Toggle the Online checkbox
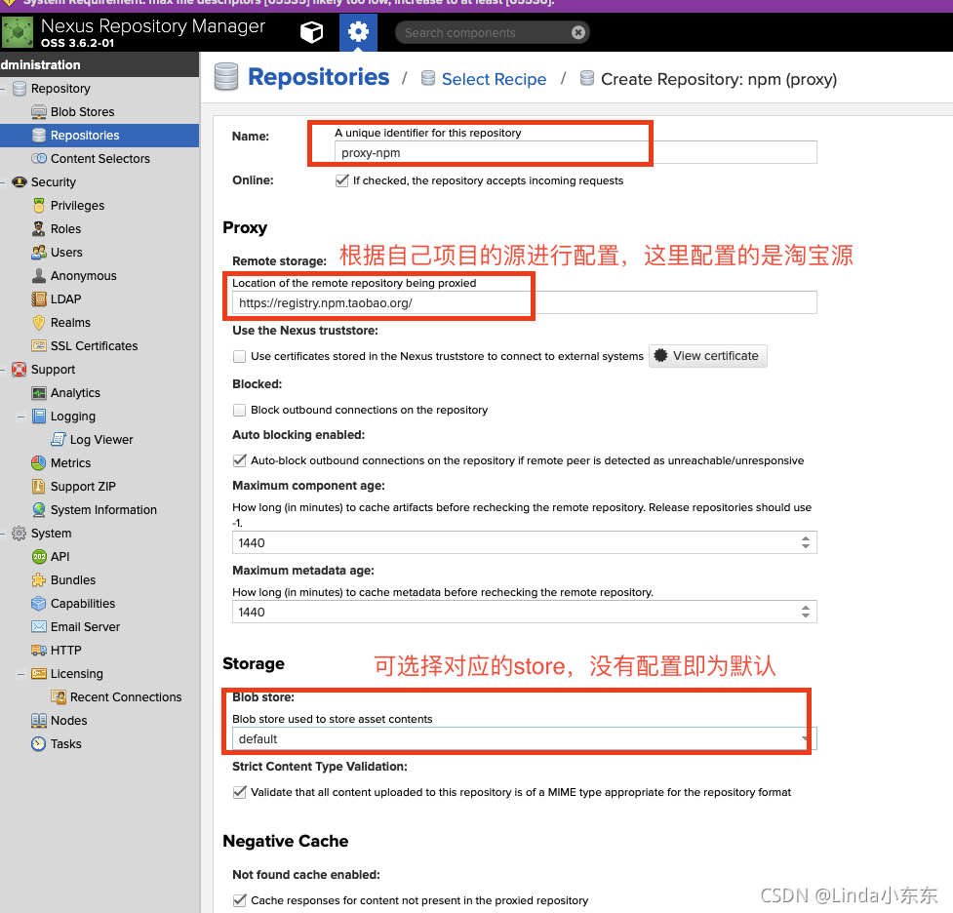The height and width of the screenshot is (913, 953). (342, 180)
